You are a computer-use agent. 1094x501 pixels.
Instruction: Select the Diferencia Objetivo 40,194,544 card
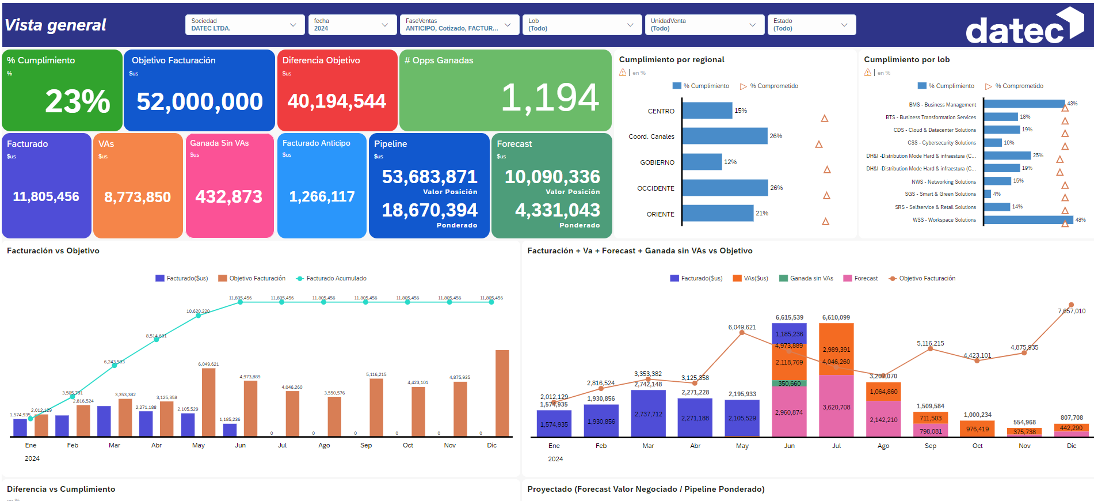click(x=337, y=90)
